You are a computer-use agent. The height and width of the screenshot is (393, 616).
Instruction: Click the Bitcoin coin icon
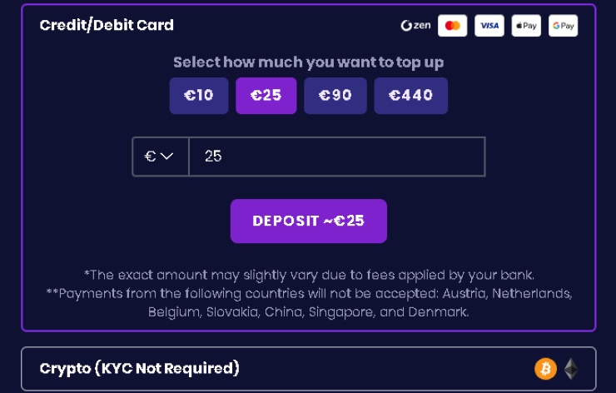(545, 368)
